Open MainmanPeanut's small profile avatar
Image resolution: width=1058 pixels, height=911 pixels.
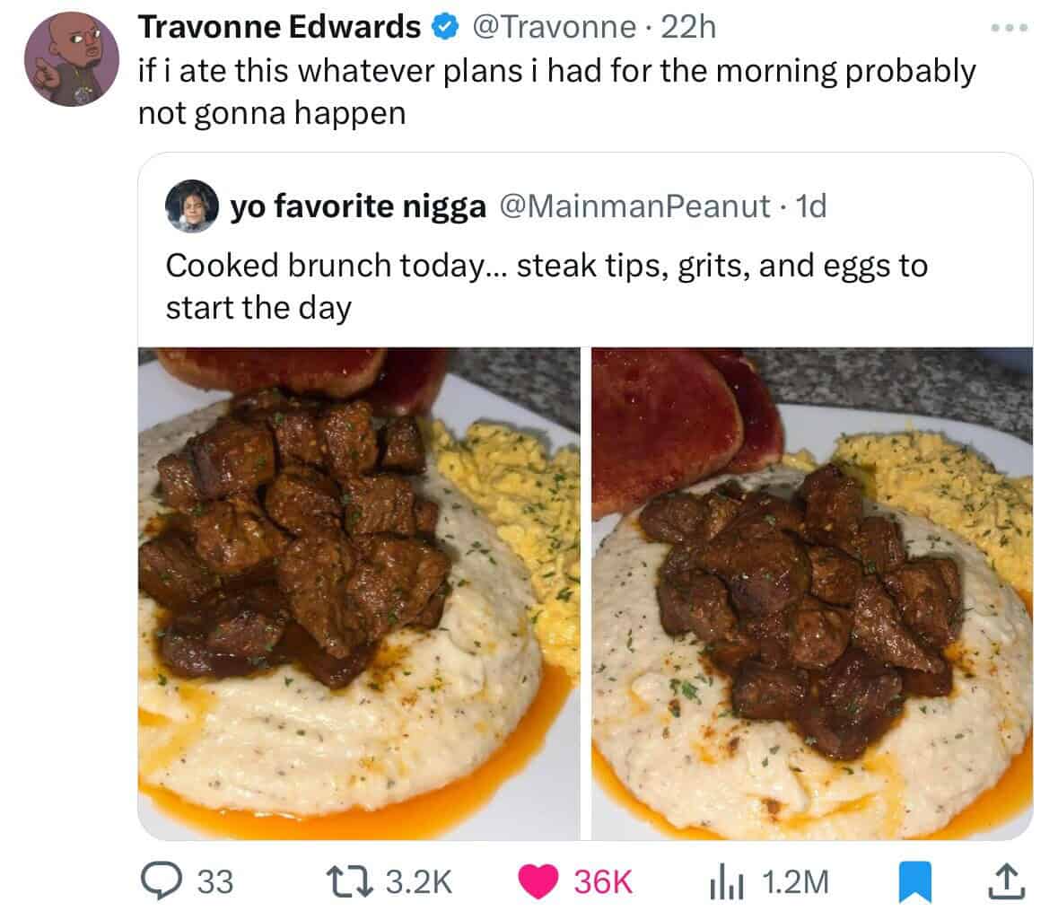pyautogui.click(x=192, y=206)
